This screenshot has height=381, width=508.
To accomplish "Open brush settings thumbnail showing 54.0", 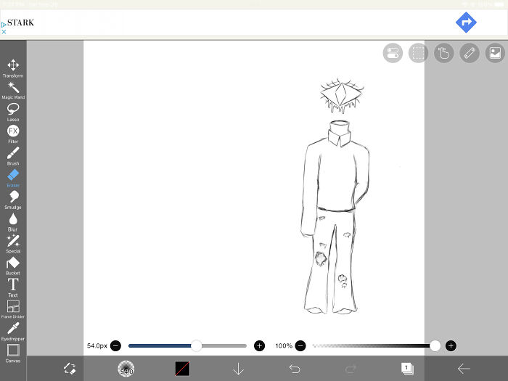I will (126, 369).
